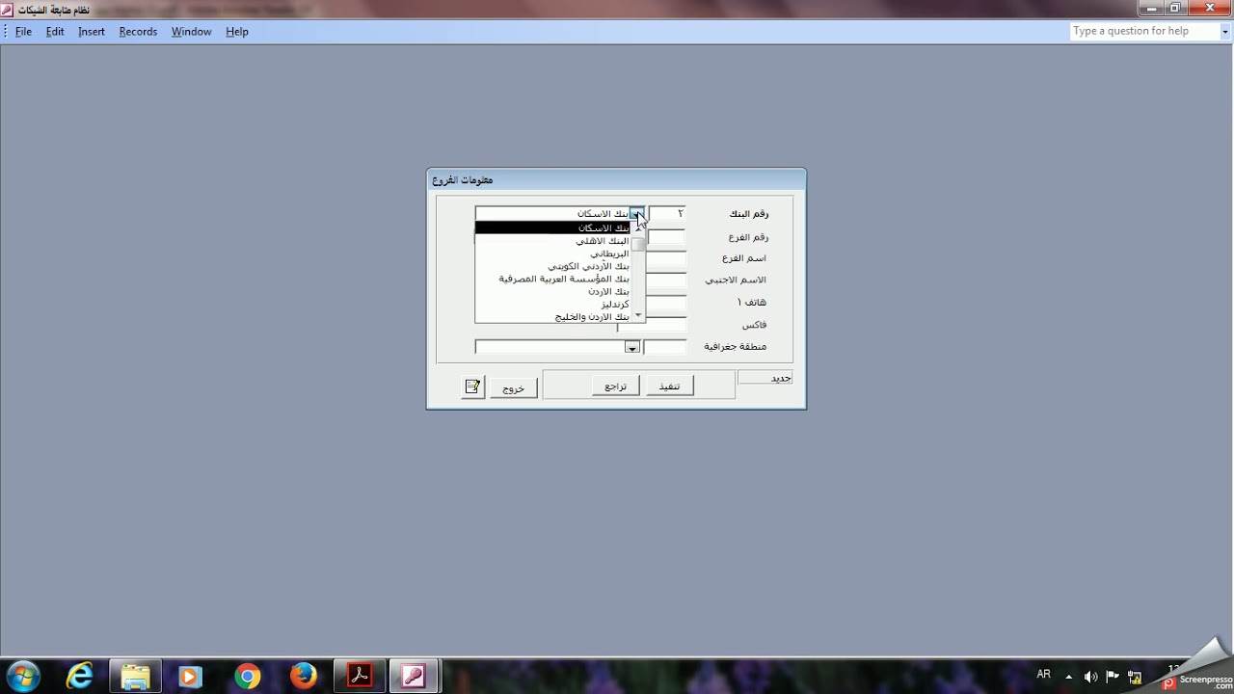This screenshot has height=694, width=1234.
Task: Click the notepad edit icon button
Action: click(472, 387)
